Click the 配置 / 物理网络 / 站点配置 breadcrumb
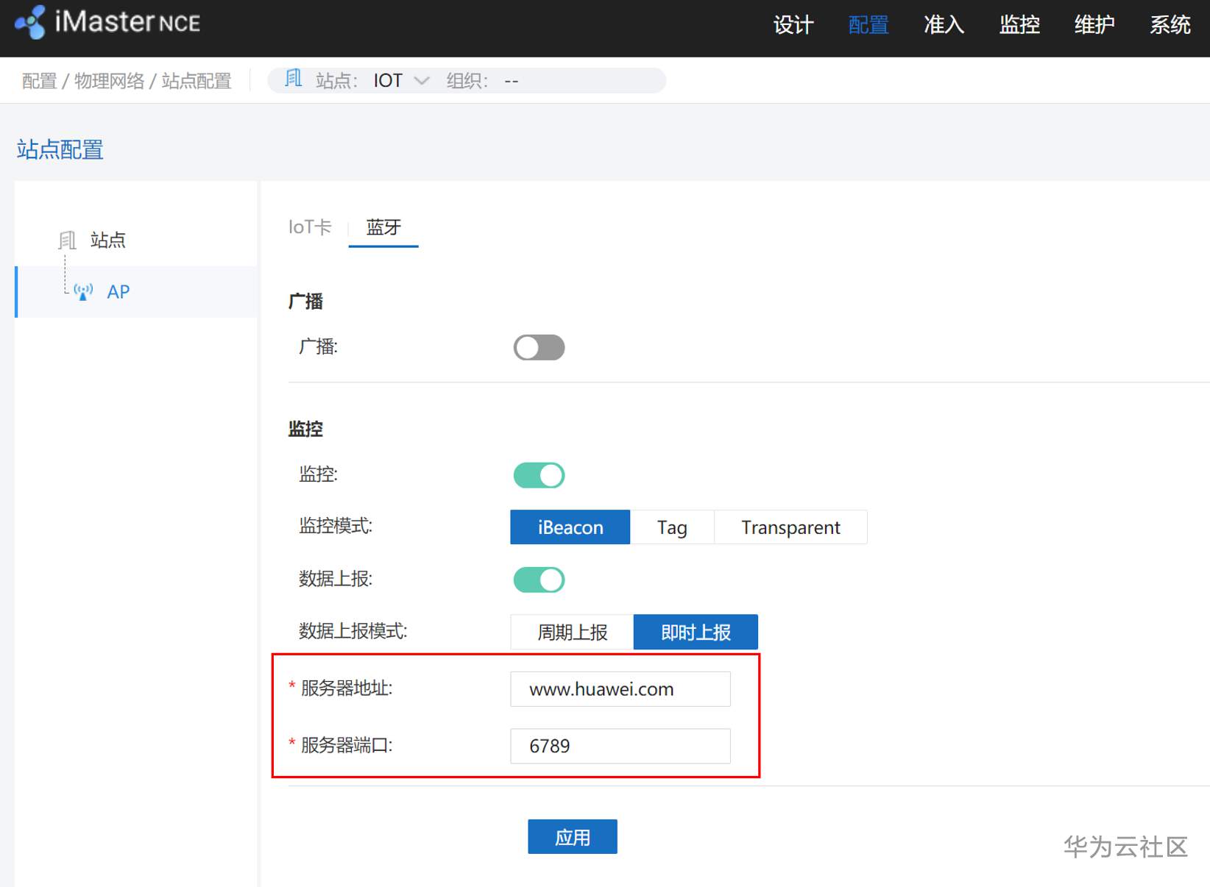The image size is (1210, 887). click(127, 81)
